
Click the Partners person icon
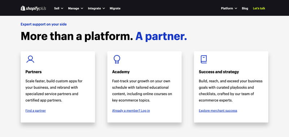point(30,59)
